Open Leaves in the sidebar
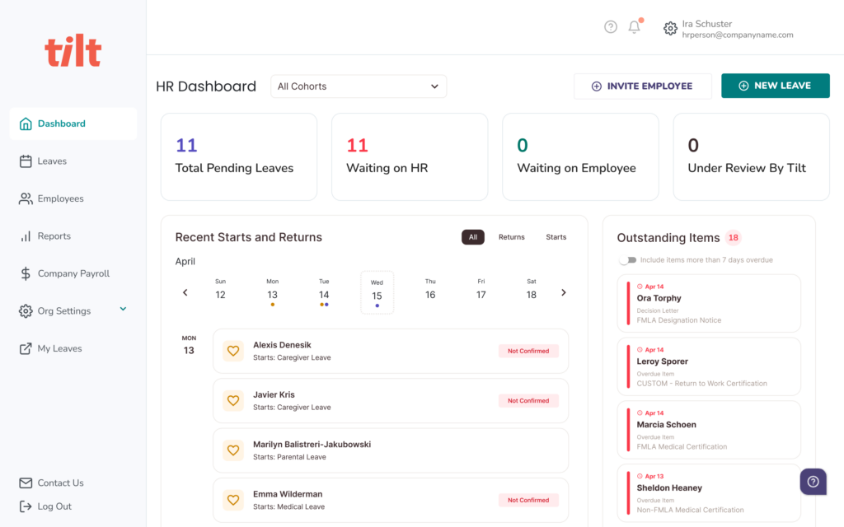Screen dimensions: 844x527 (52, 161)
